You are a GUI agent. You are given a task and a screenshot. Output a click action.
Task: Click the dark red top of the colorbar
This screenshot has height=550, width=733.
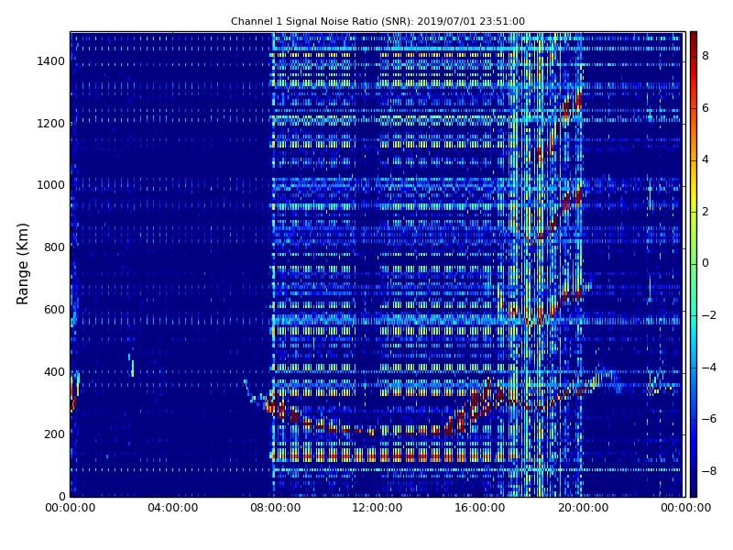(x=694, y=39)
